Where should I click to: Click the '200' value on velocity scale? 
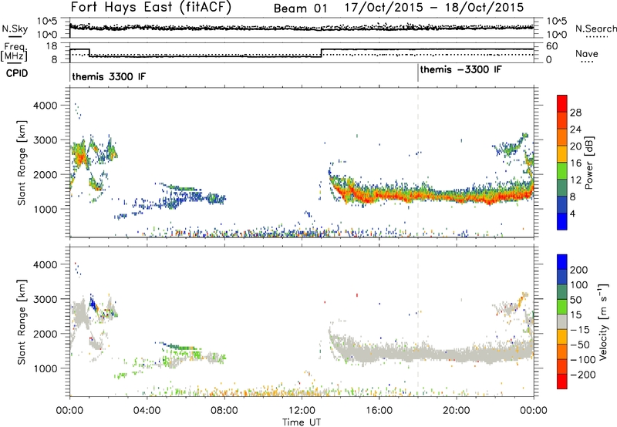click(579, 270)
